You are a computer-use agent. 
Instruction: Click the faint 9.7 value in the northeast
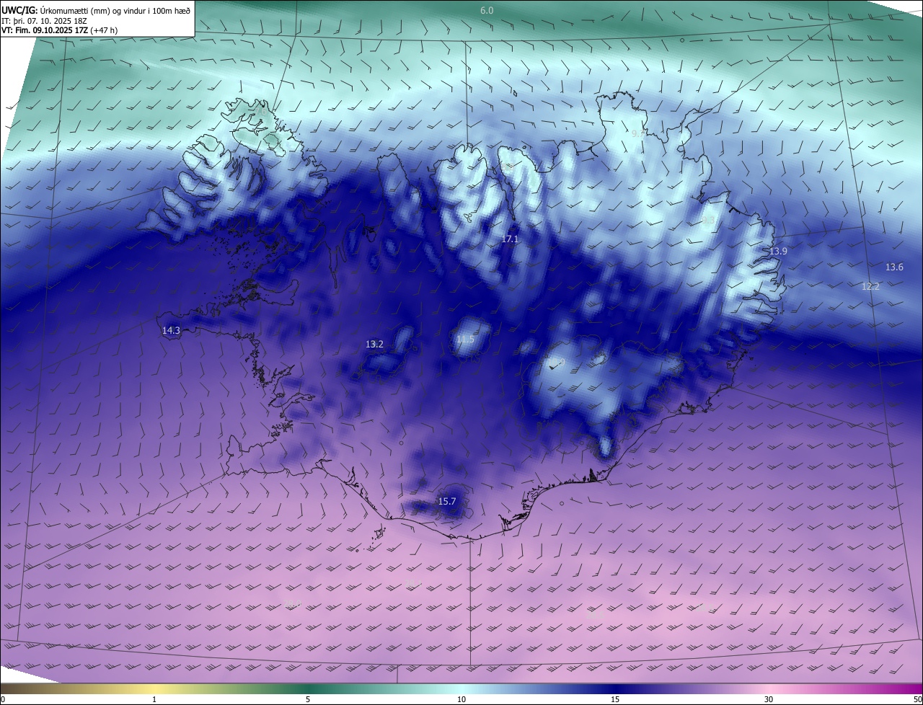coord(637,133)
